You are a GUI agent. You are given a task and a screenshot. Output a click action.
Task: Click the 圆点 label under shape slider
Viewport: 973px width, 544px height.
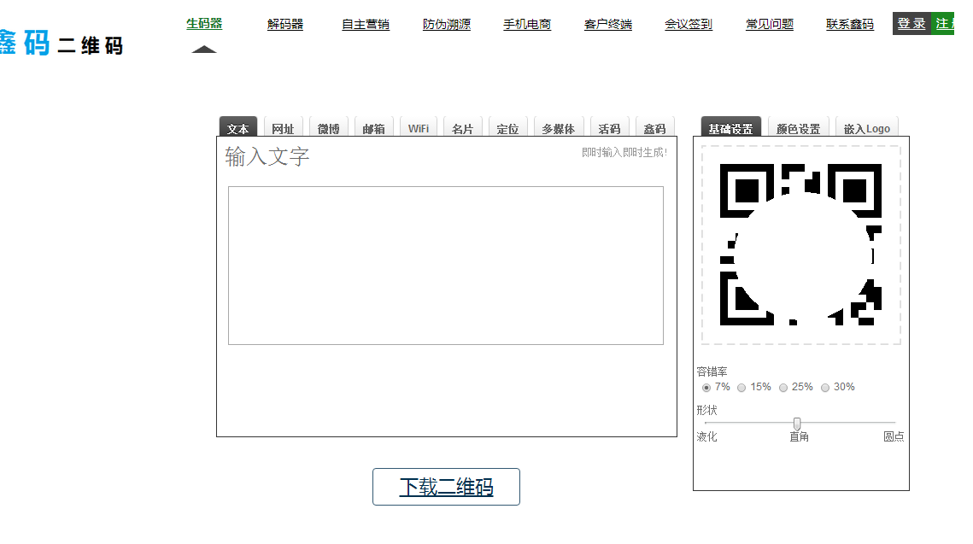[x=894, y=436]
